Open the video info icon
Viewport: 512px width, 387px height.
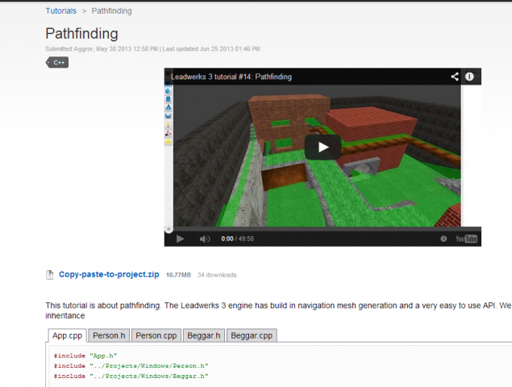pyautogui.click(x=469, y=77)
